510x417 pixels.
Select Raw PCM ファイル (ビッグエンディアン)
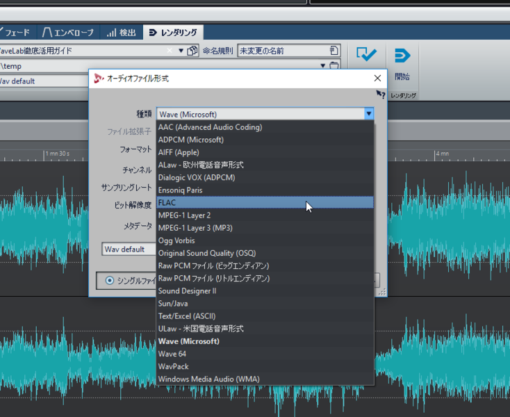click(x=265, y=265)
